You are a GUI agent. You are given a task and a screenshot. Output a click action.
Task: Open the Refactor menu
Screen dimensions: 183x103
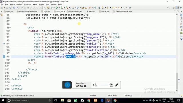coord(19,5)
